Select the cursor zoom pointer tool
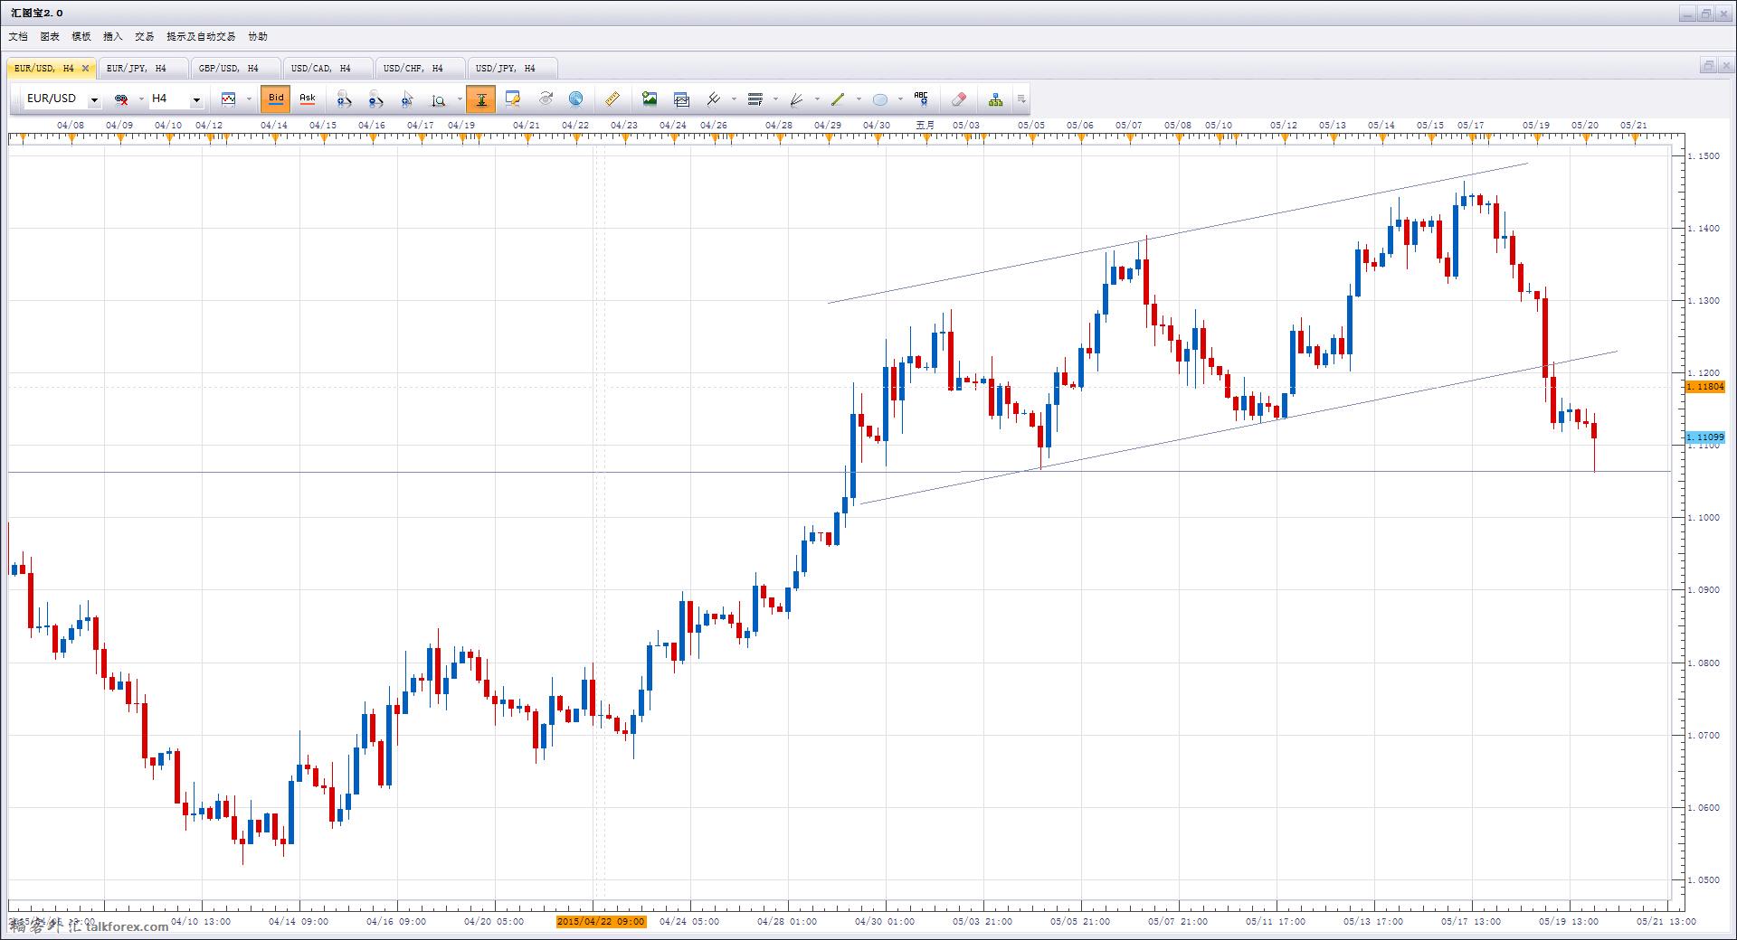 (x=407, y=99)
